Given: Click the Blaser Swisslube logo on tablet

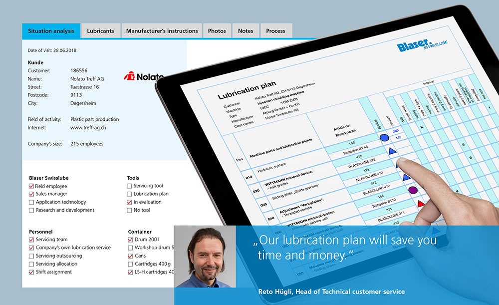Looking at the screenshot, I should coord(422,46).
